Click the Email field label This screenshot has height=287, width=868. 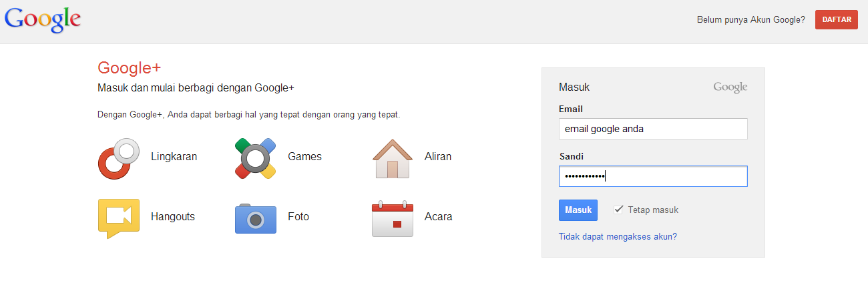571,109
